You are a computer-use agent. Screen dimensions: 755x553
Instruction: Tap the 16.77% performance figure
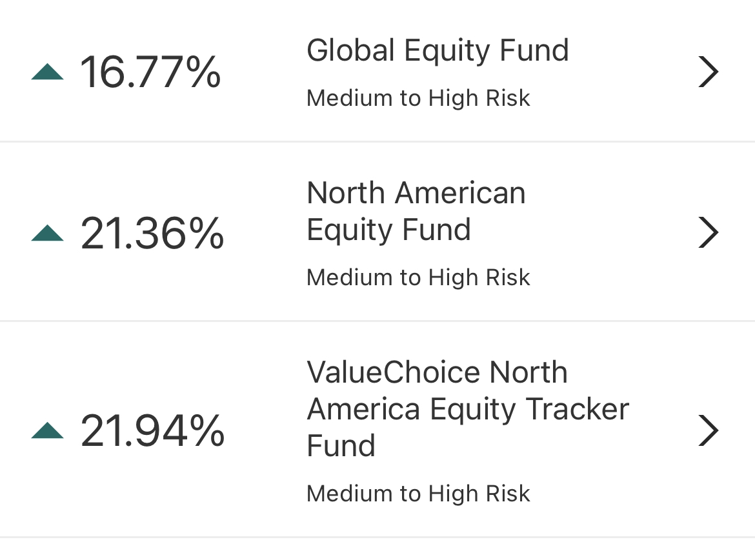coord(150,72)
